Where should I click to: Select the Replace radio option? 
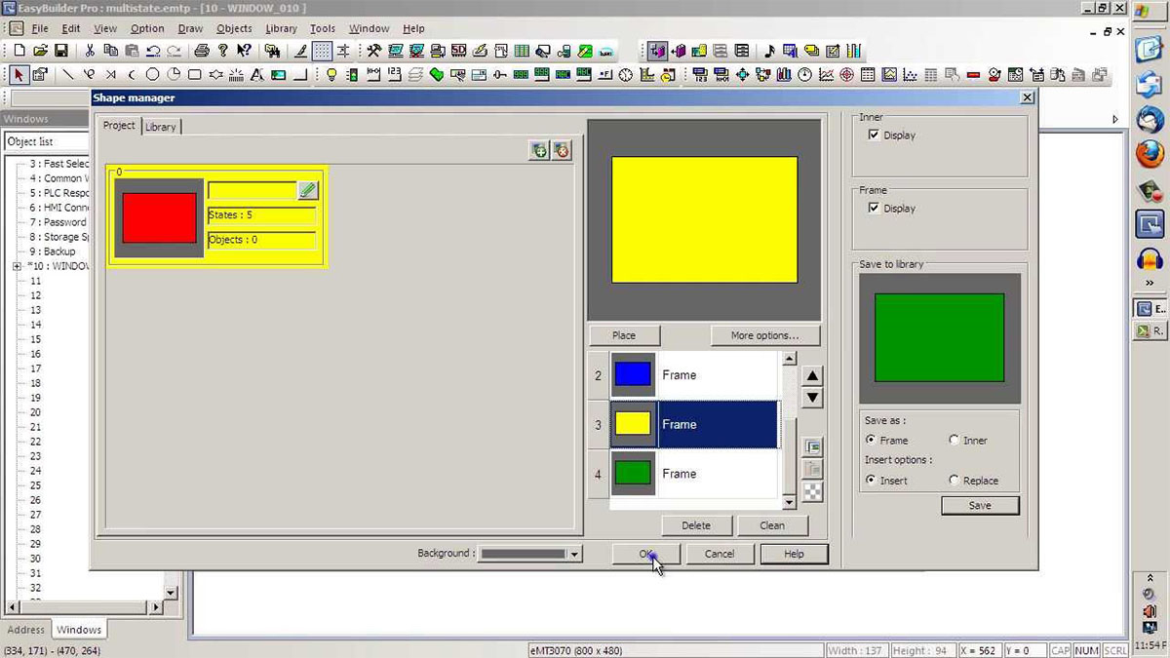point(954,480)
